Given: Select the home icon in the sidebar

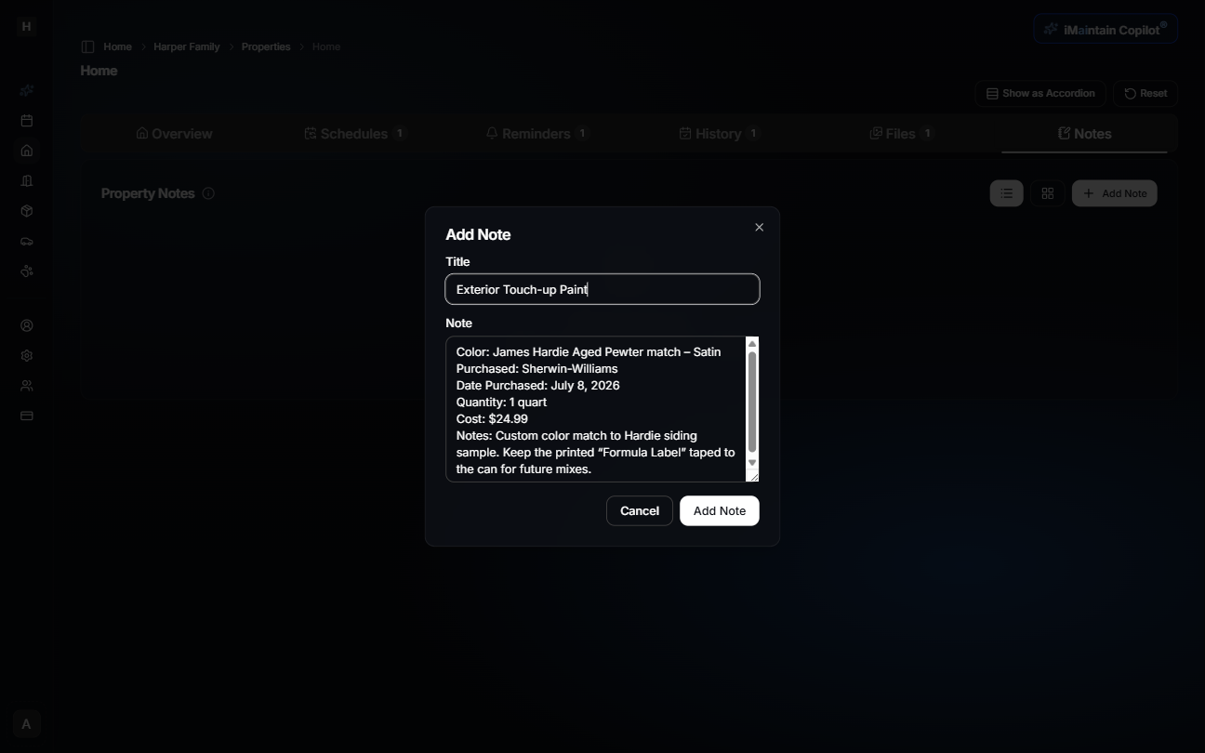Looking at the screenshot, I should pyautogui.click(x=26, y=150).
